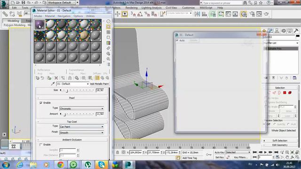The width and height of the screenshot is (301, 169).
Task: Open the Utilities hammer panel icon
Action: click(296, 31)
